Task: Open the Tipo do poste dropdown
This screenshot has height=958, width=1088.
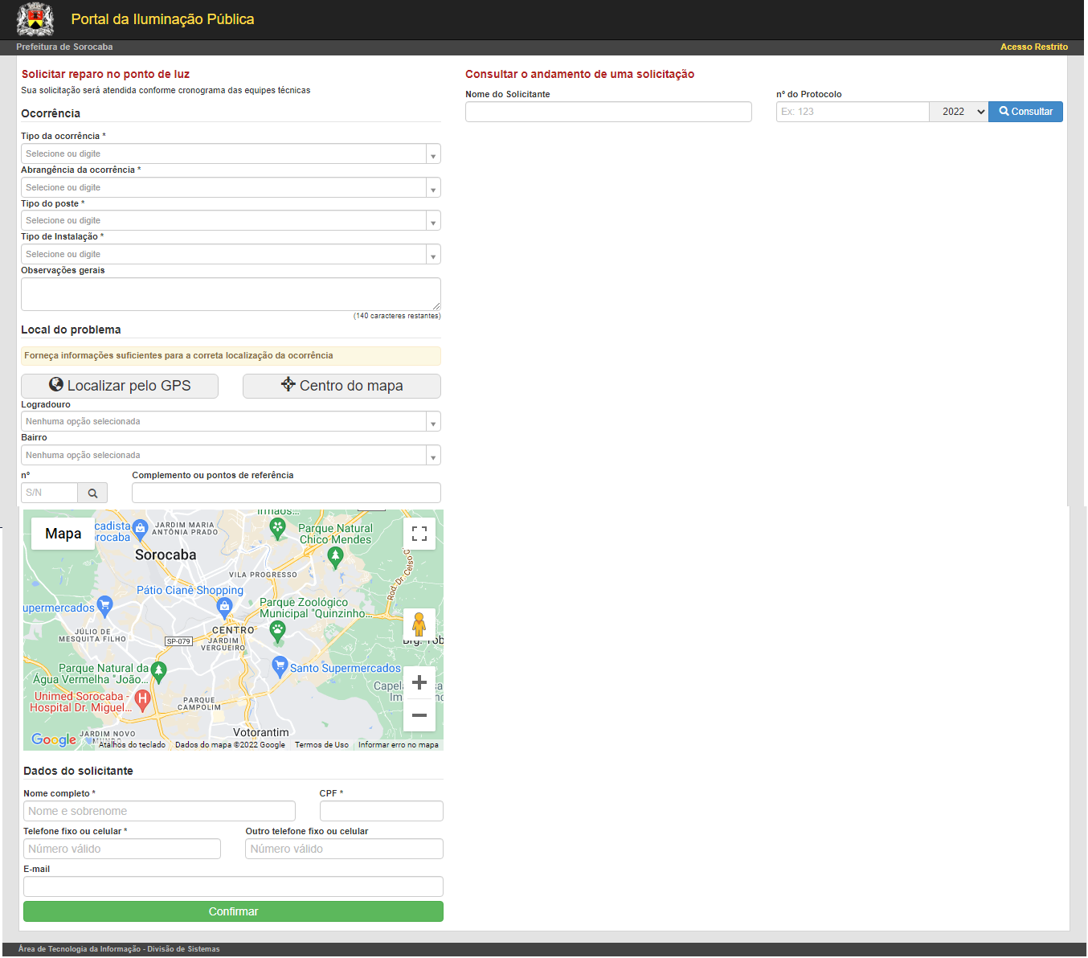Action: point(231,220)
